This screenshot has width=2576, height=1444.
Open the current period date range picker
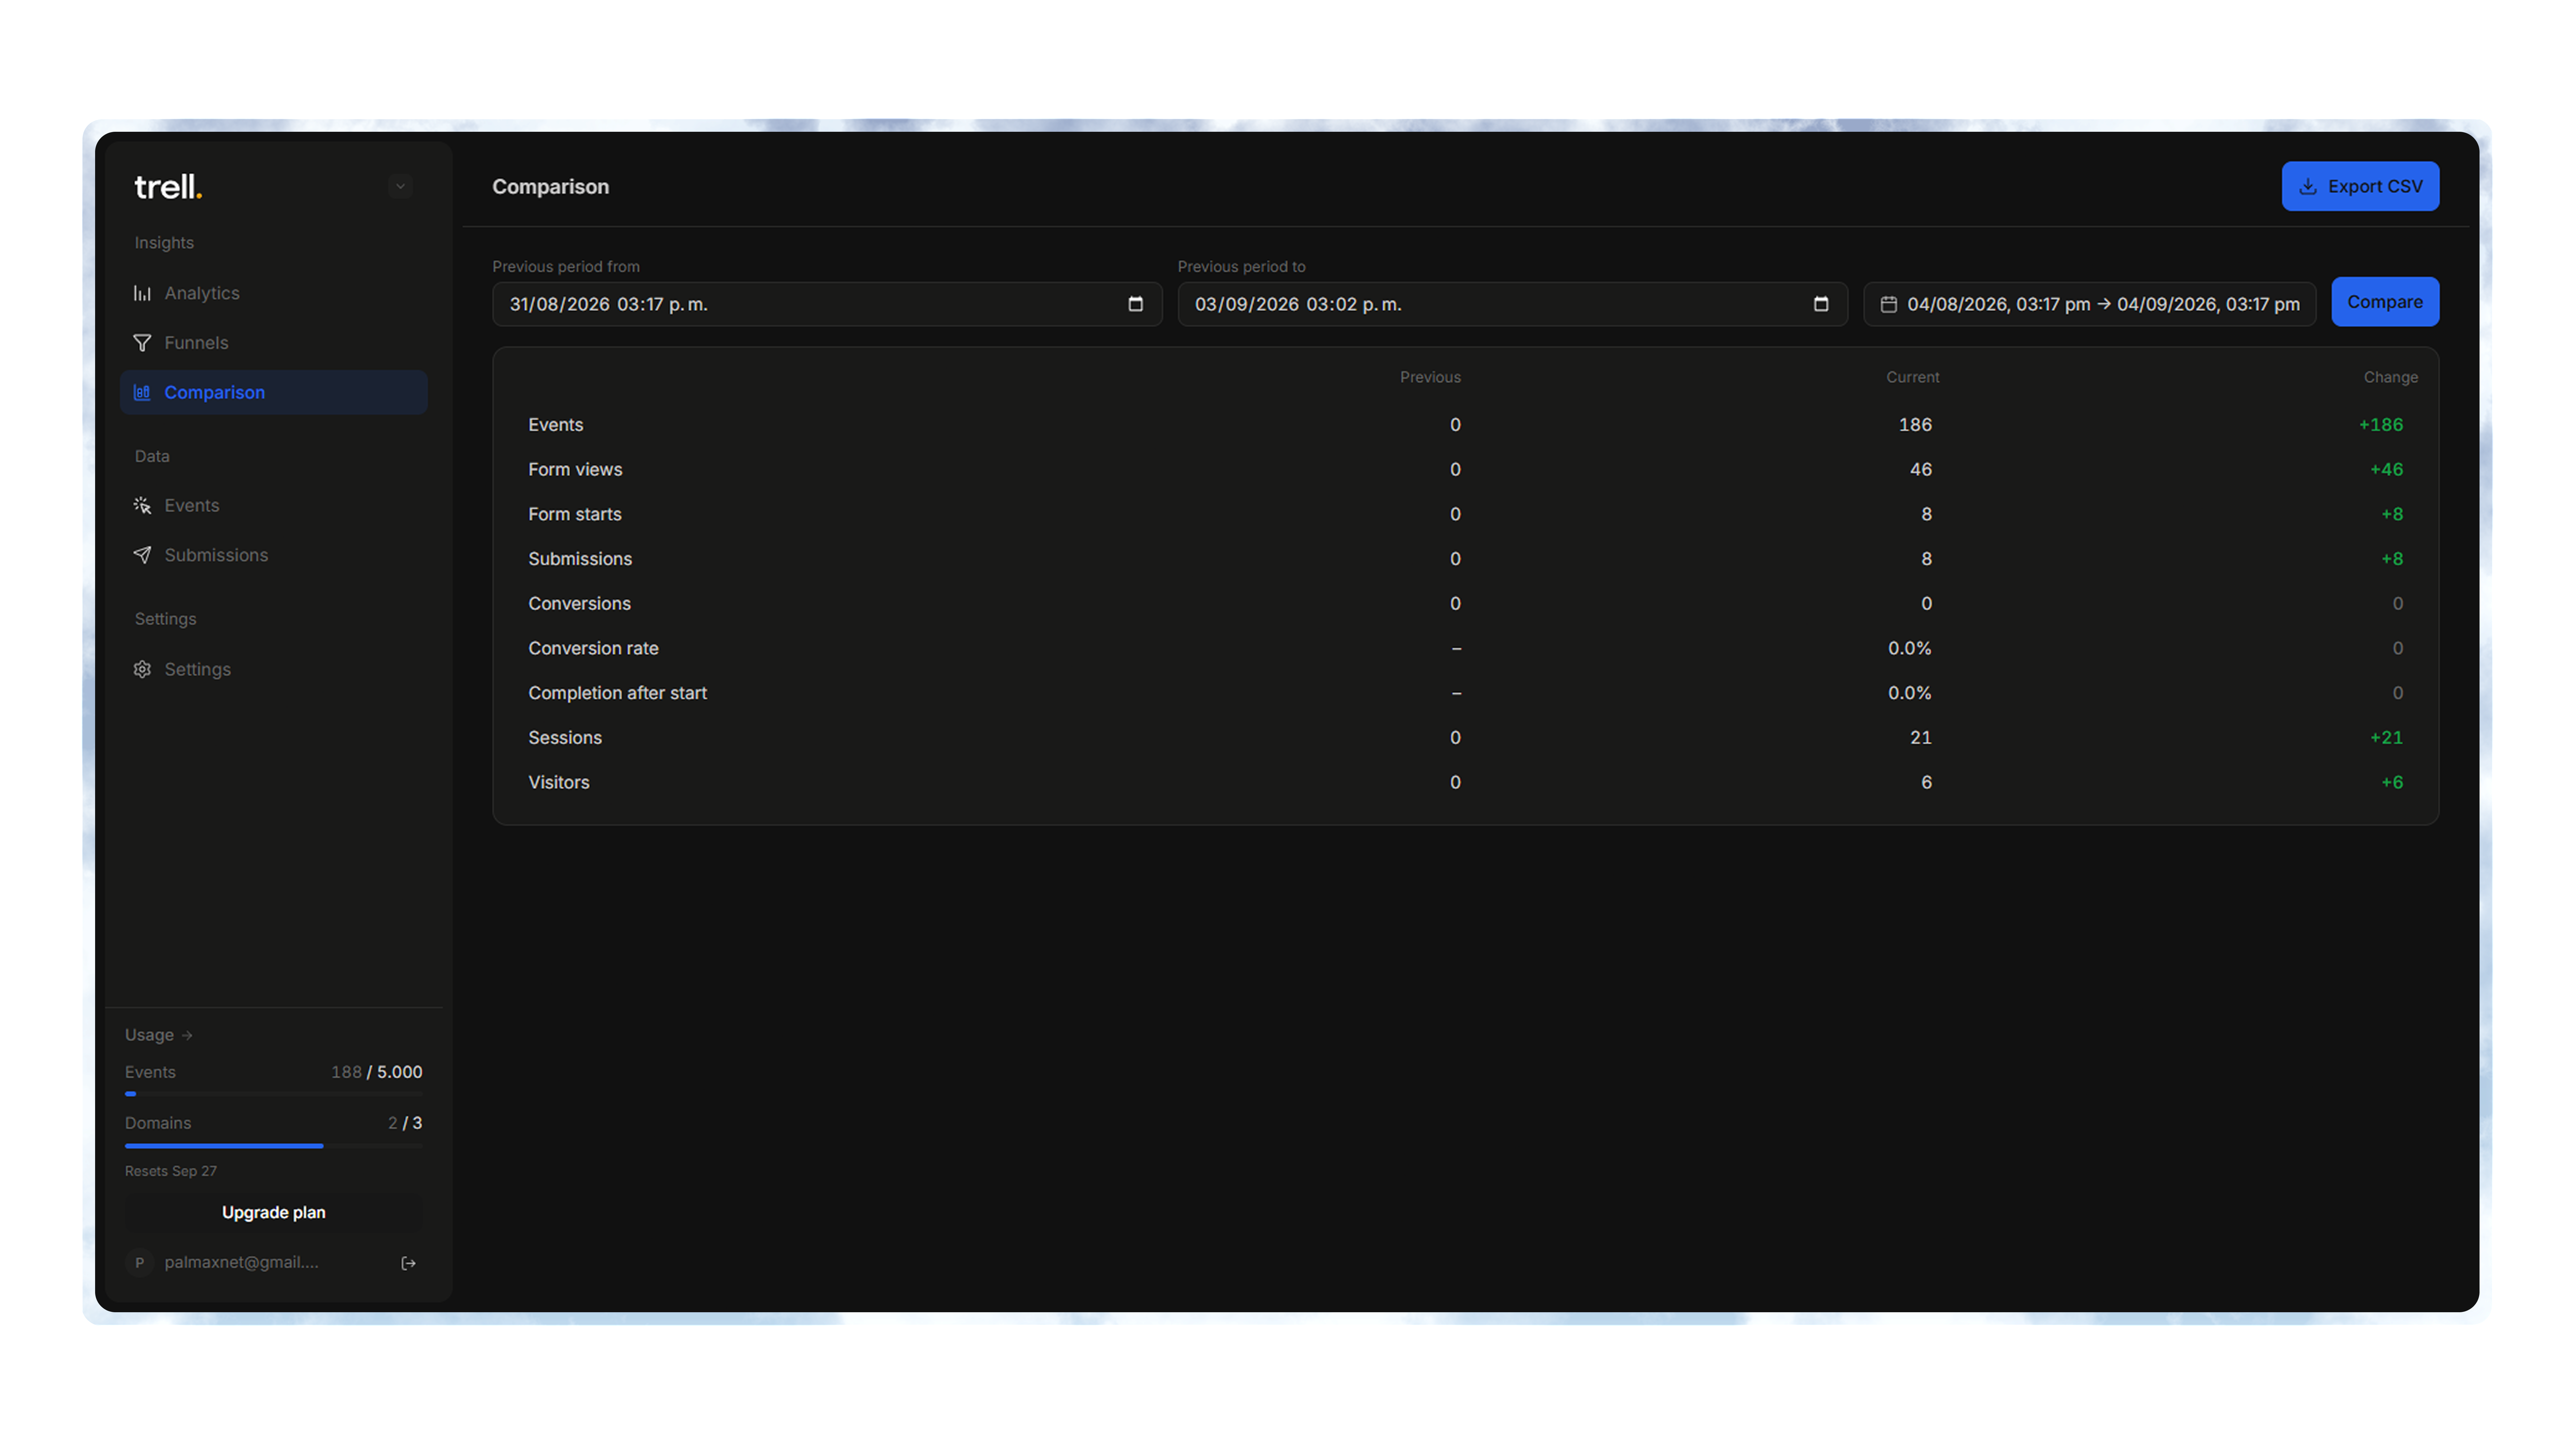tap(2089, 304)
